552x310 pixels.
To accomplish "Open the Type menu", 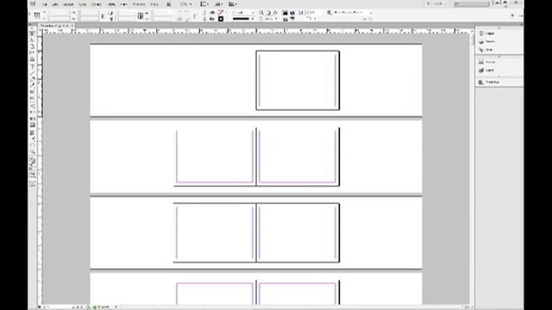I will (83, 4).
